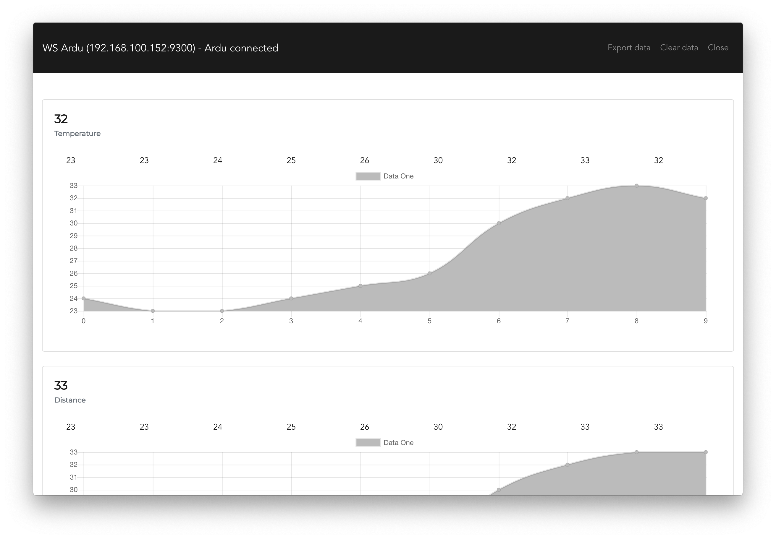Click the WS Ardu connection title text
The image size is (776, 539).
pos(160,48)
